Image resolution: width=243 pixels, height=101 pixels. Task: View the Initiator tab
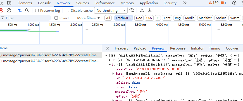click(197, 48)
